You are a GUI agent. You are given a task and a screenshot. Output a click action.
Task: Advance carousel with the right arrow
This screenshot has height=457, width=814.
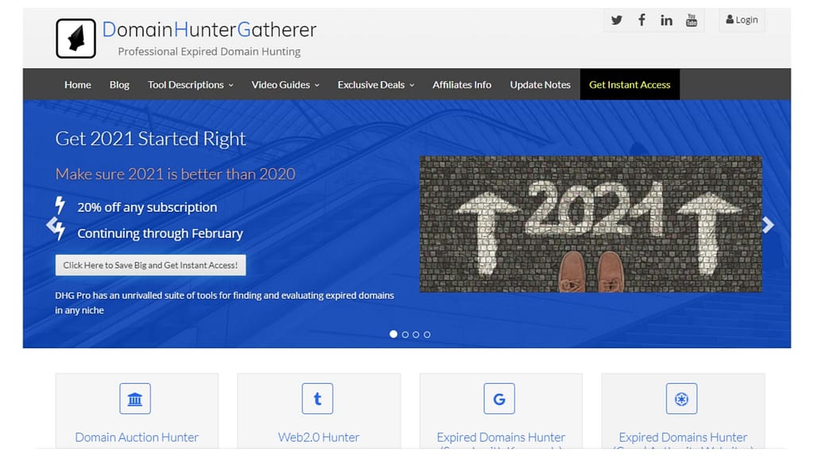(x=767, y=225)
